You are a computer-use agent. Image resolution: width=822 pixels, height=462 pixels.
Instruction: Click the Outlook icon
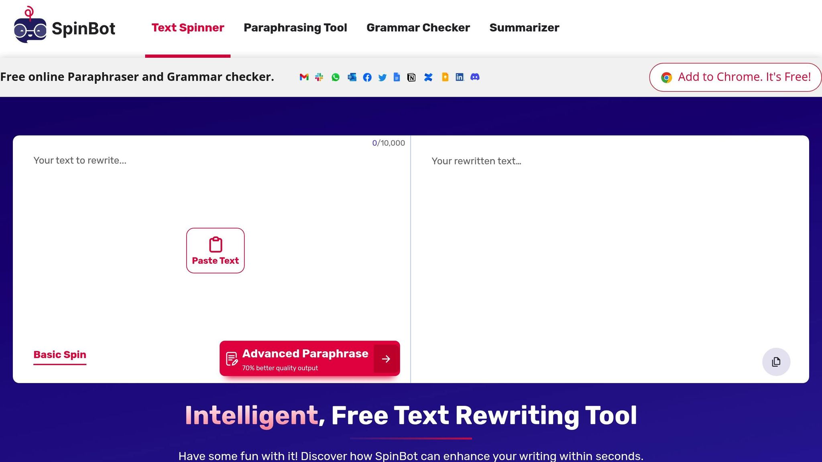pyautogui.click(x=352, y=77)
